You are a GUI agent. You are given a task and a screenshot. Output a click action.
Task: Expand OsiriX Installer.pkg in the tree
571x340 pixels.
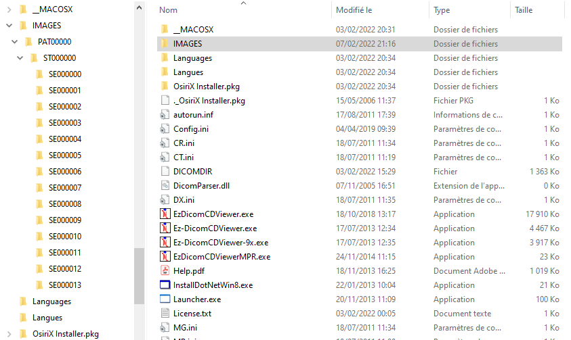point(9,334)
